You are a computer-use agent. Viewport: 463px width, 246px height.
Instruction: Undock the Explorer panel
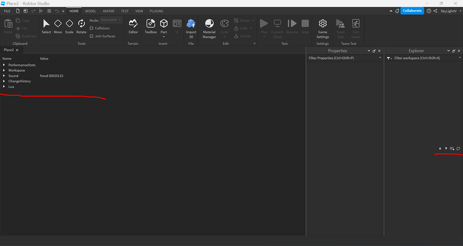[x=453, y=51]
